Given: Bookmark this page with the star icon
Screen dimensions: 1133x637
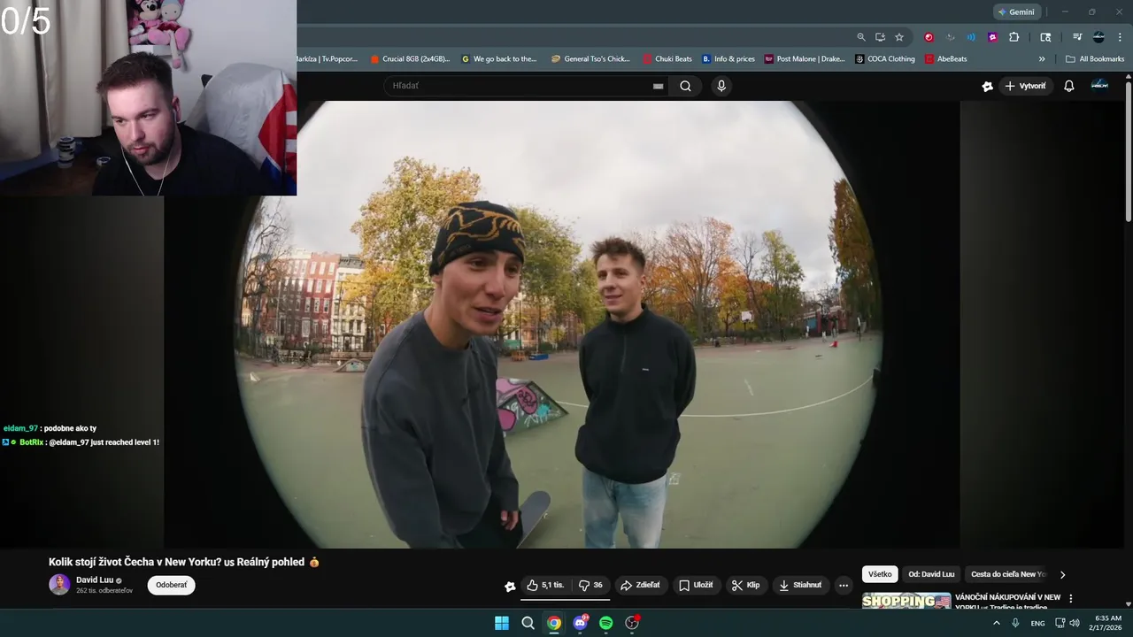Looking at the screenshot, I should 899,37.
